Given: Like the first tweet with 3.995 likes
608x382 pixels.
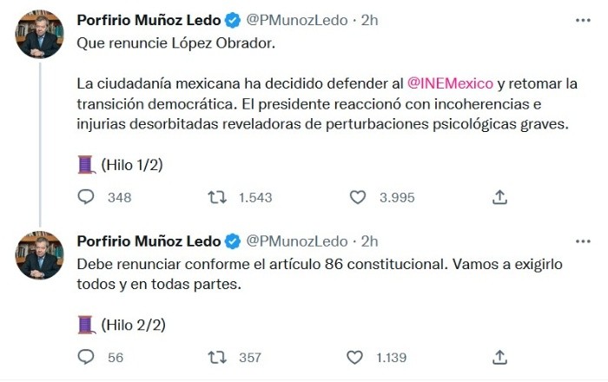Looking at the screenshot, I should [357, 197].
